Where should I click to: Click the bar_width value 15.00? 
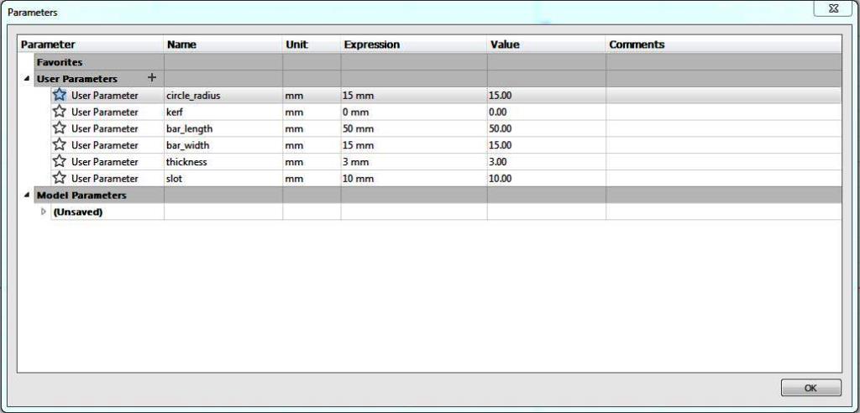546,145
